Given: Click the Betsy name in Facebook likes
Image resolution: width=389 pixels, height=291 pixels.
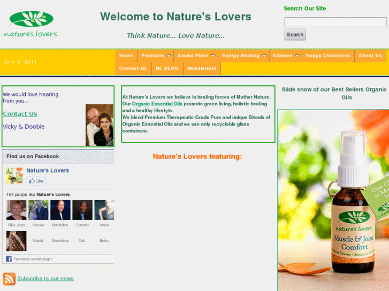Looking at the screenshot, I should 104,241.
